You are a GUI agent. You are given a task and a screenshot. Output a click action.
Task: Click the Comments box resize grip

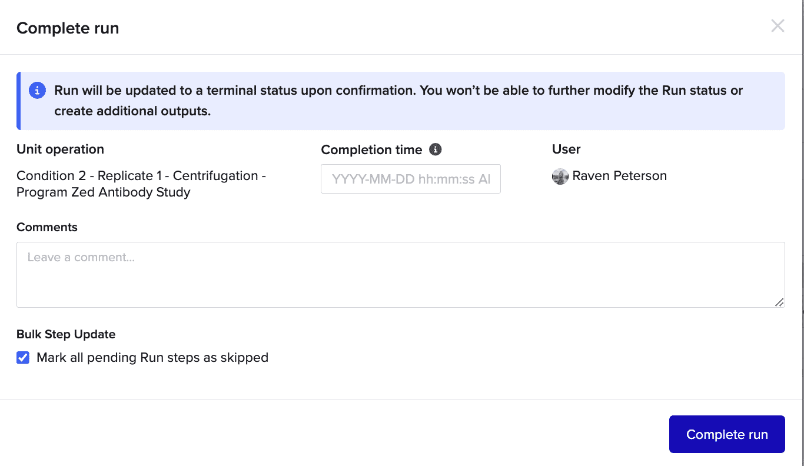coord(779,302)
